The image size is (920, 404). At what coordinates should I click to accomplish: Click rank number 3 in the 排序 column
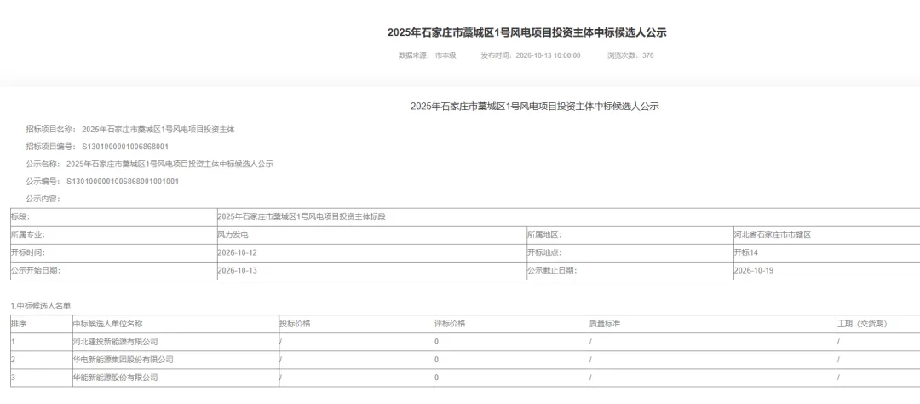pos(41,378)
